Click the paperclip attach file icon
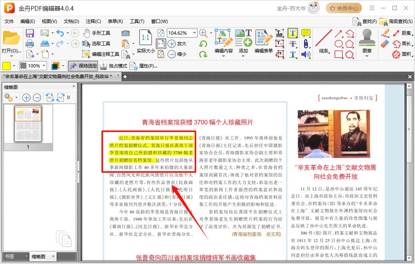The height and width of the screenshot is (264, 415). pos(306,44)
